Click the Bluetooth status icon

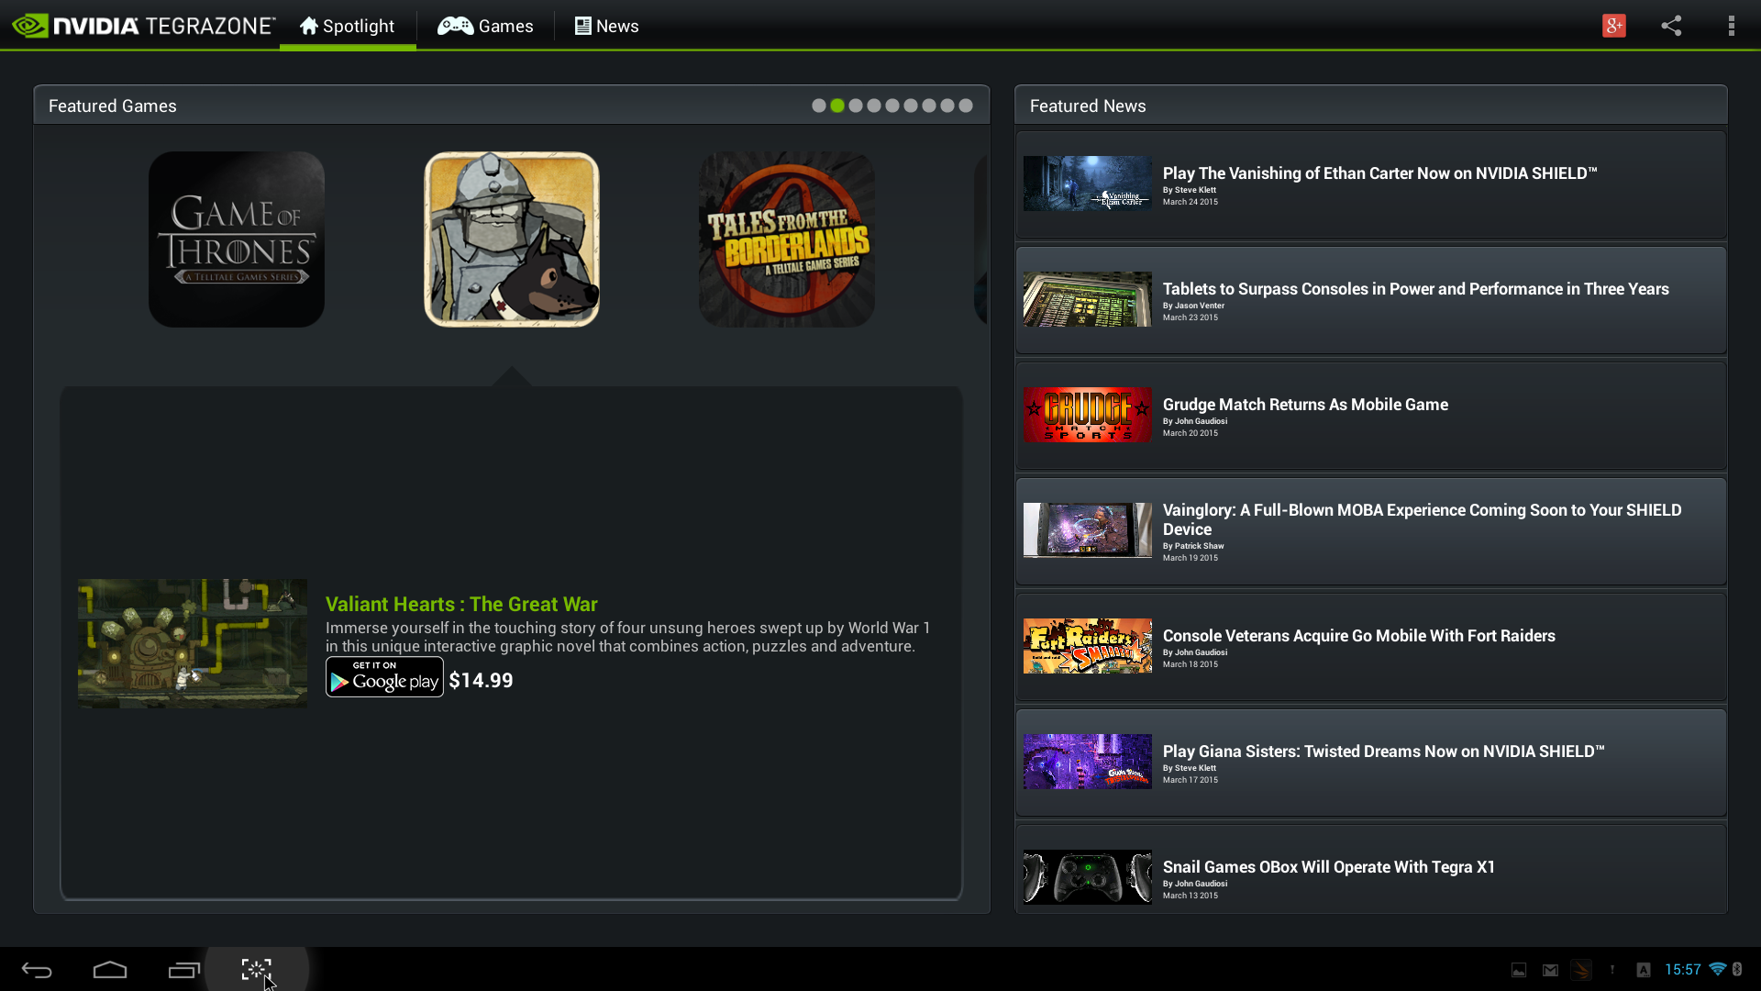click(x=1737, y=969)
